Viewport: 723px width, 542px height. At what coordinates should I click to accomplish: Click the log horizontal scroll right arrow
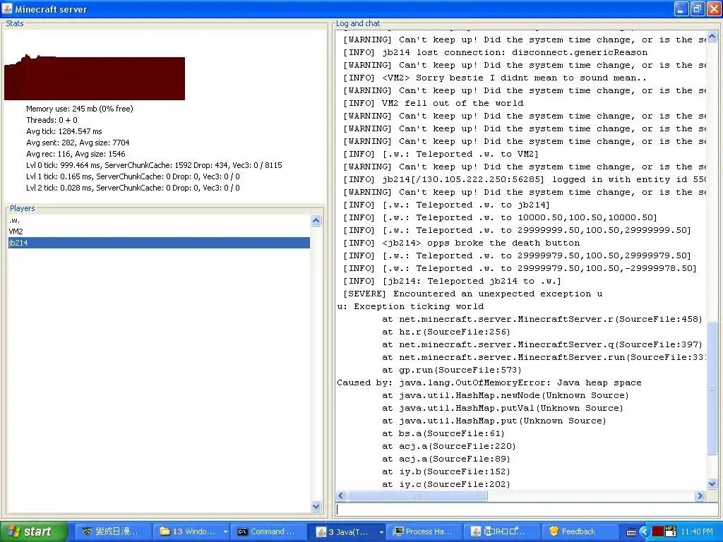(x=700, y=496)
